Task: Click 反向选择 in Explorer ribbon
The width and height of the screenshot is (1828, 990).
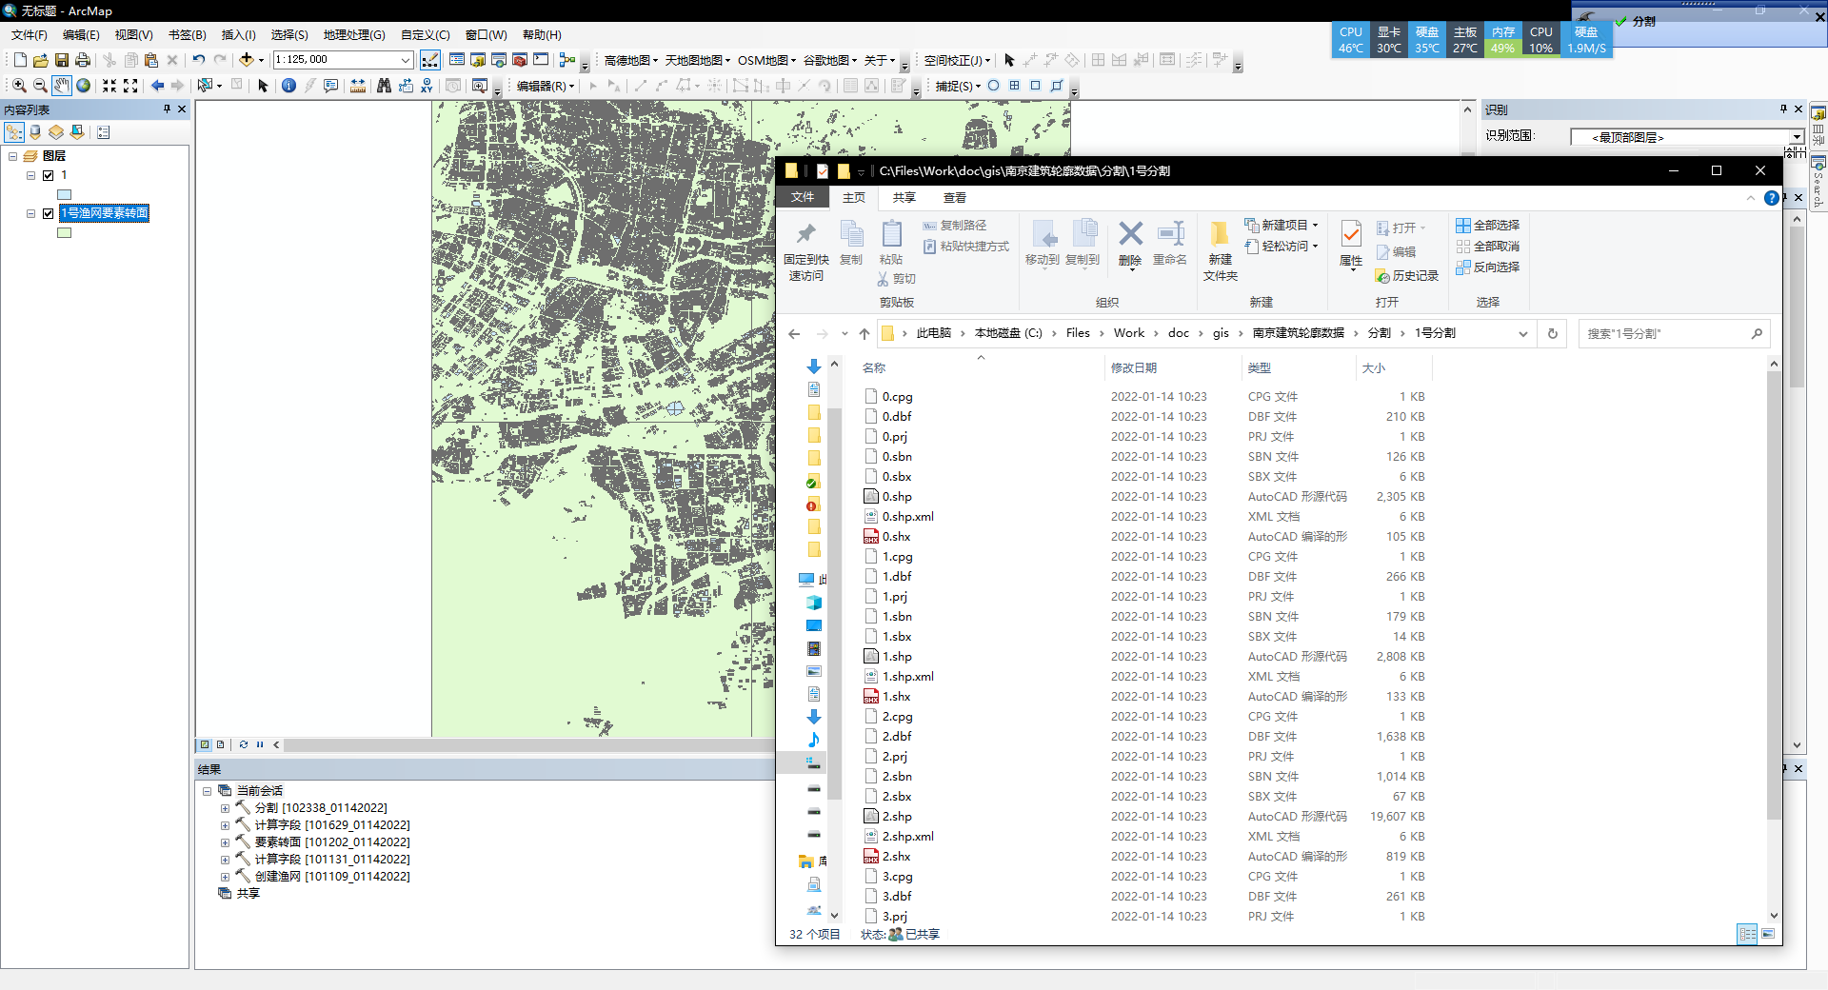Action: coord(1487,267)
